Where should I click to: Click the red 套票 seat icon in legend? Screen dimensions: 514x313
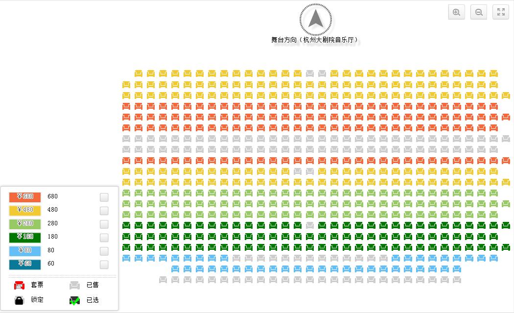pyautogui.click(x=20, y=286)
